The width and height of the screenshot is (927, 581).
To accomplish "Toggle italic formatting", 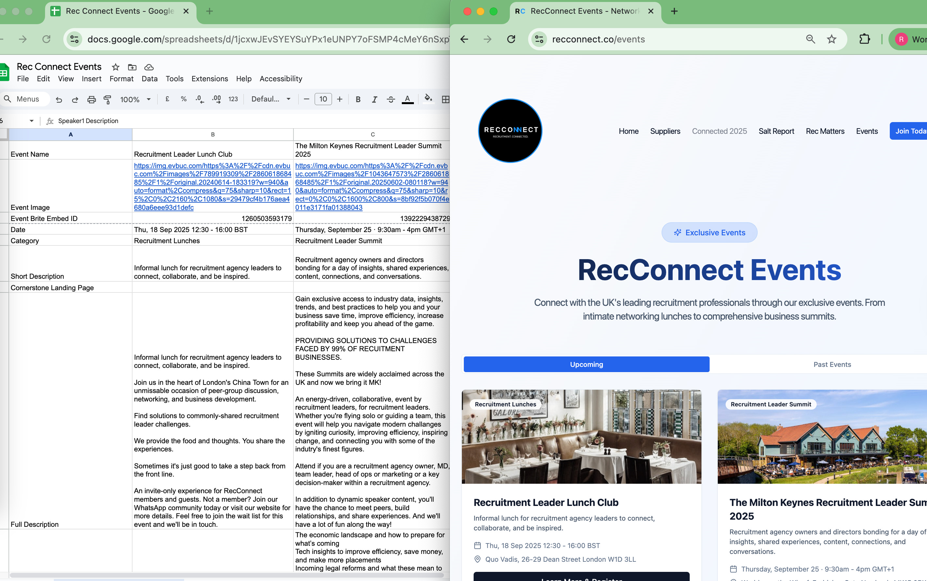I will [374, 100].
